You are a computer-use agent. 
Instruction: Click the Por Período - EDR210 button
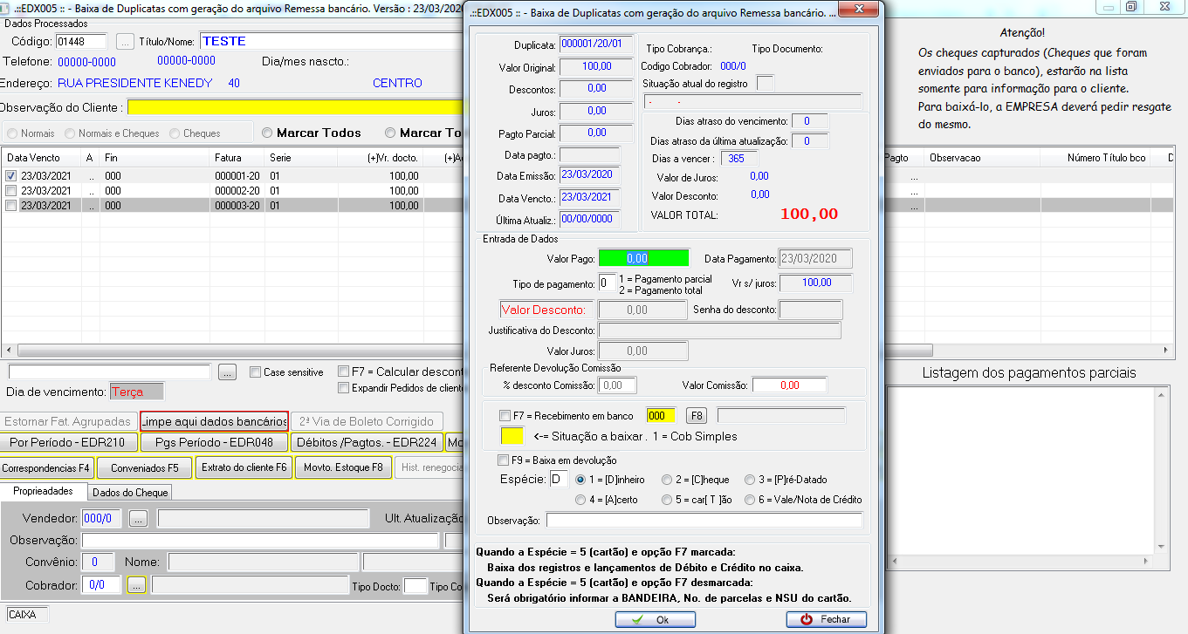(68, 442)
